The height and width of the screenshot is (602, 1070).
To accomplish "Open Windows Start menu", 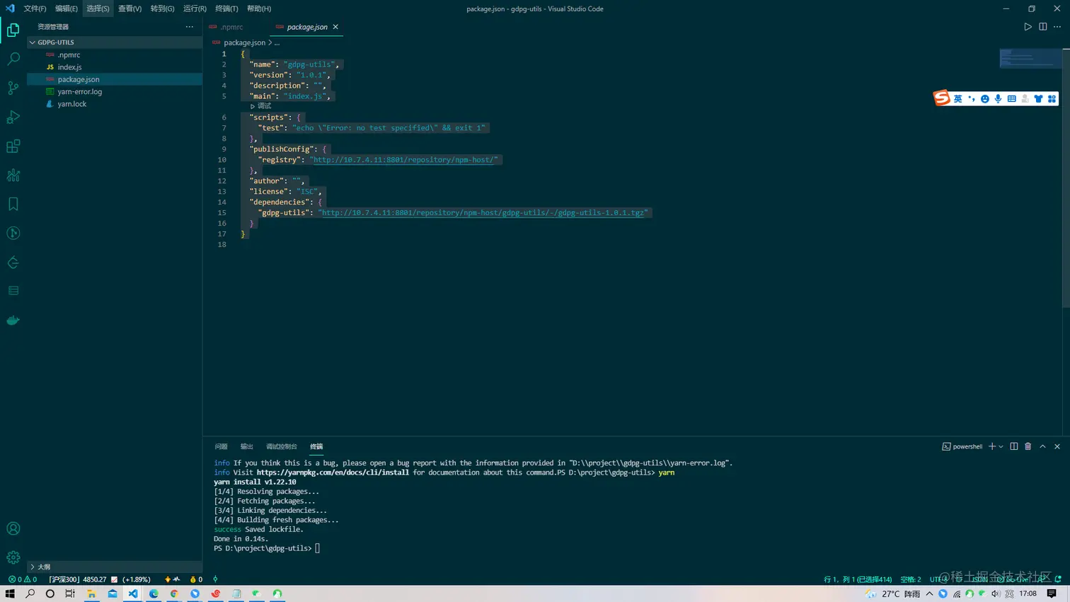I will tap(10, 594).
